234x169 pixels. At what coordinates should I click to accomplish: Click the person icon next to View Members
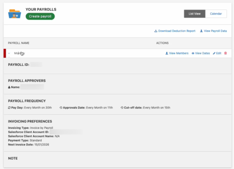coord(167,53)
